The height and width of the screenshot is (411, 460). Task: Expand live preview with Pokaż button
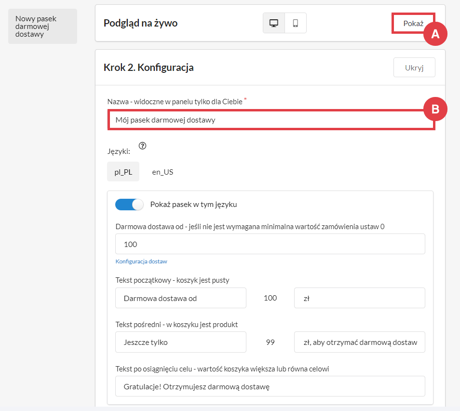413,23
